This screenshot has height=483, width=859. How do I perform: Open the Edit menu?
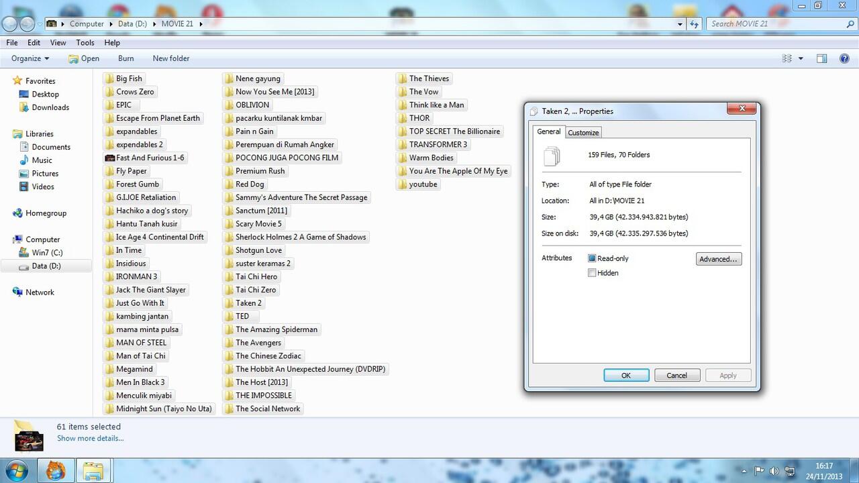pyautogui.click(x=34, y=42)
